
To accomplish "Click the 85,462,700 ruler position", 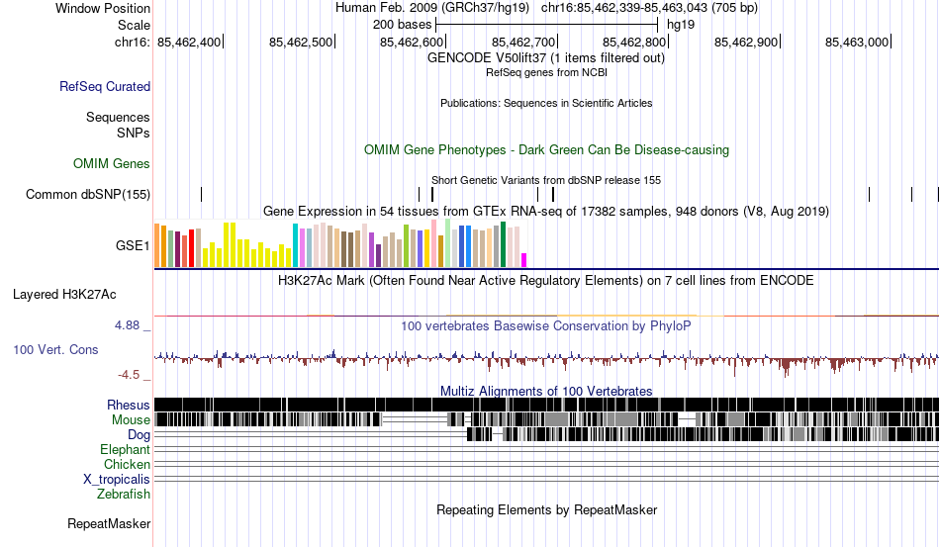I will click(x=524, y=42).
